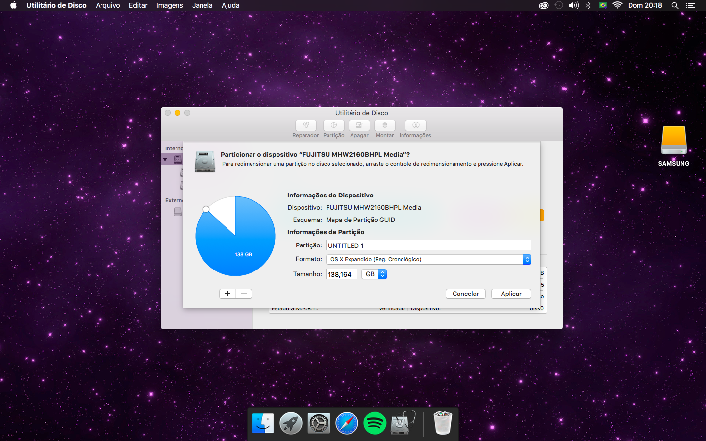Click the Aplicar button
The width and height of the screenshot is (706, 441).
511,294
